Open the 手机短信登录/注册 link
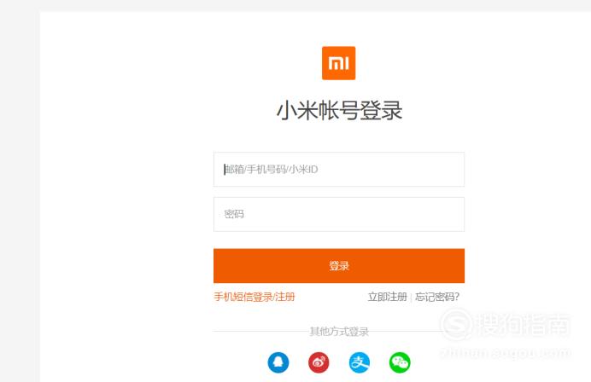The height and width of the screenshot is (382, 591). pyautogui.click(x=255, y=297)
